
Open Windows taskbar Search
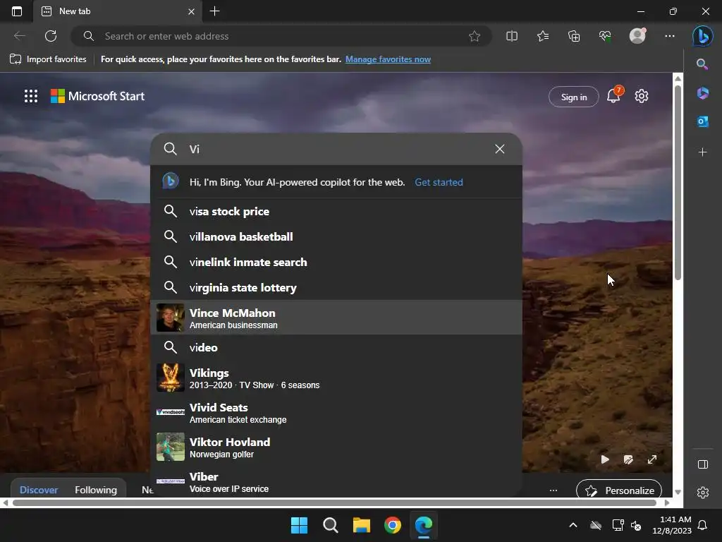pyautogui.click(x=330, y=525)
